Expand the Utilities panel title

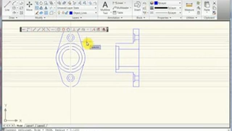(191, 18)
